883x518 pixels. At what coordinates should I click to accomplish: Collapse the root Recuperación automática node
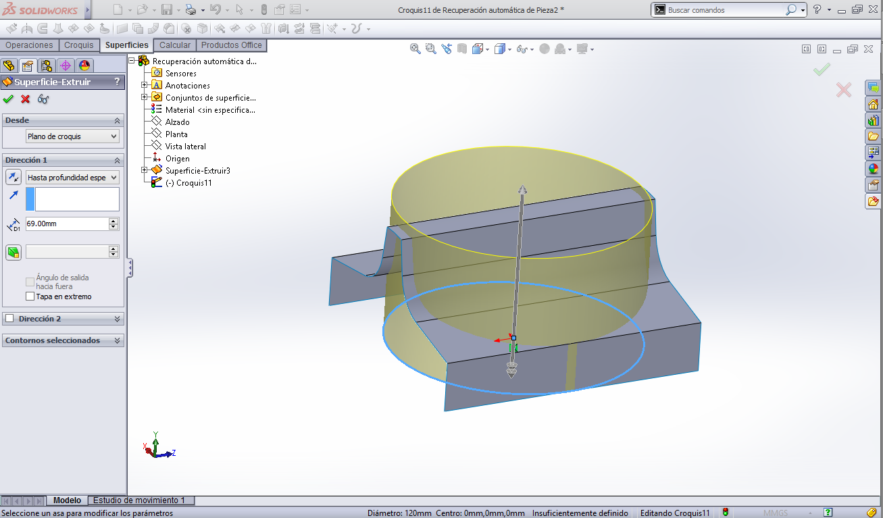coord(132,61)
